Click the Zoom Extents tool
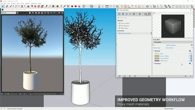 [68, 6]
